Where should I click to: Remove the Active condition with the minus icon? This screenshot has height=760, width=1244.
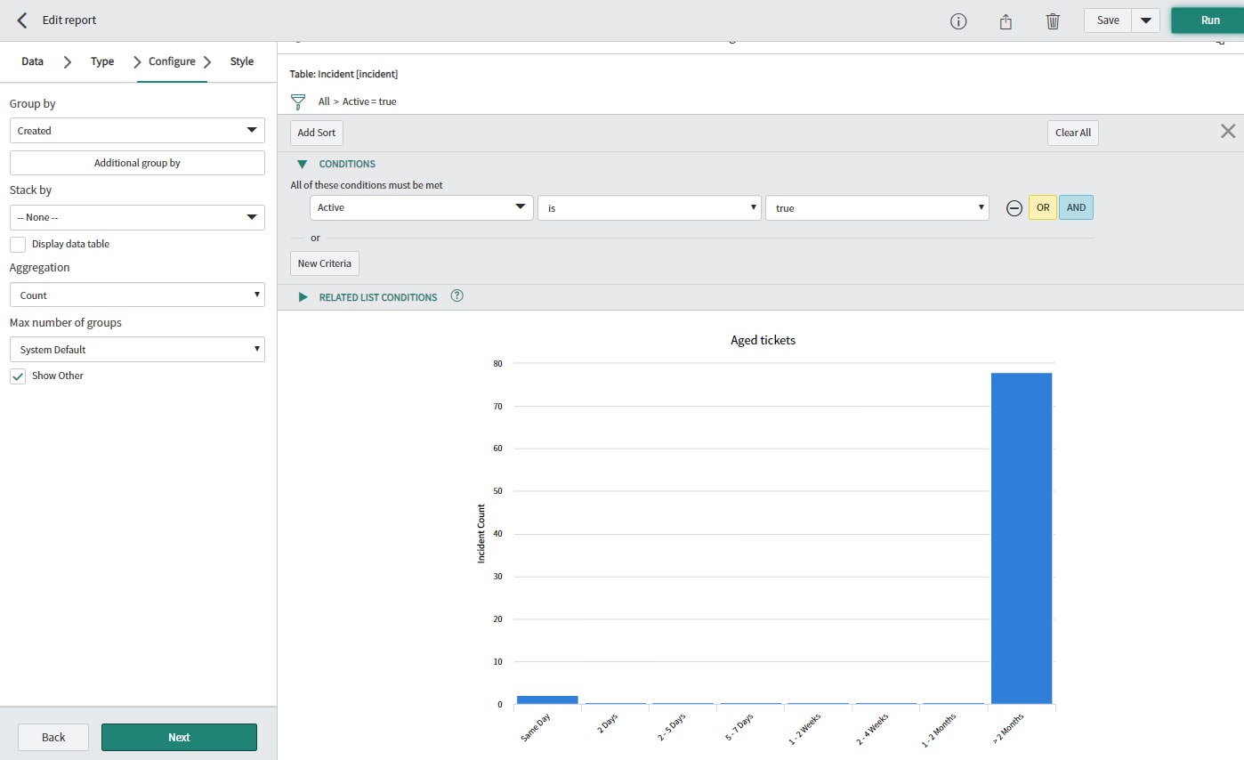coord(1014,207)
